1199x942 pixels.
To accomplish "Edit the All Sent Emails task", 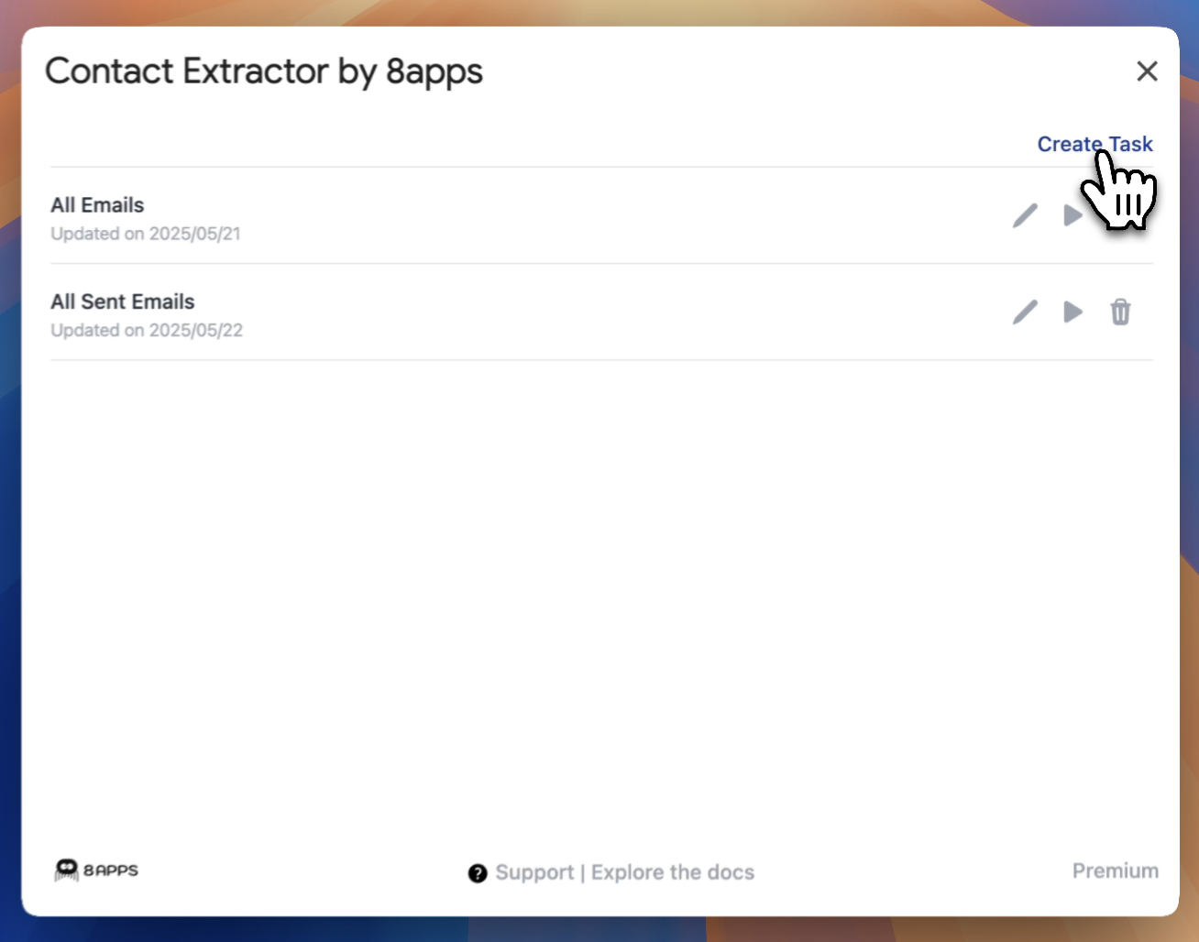I will pos(1025,312).
